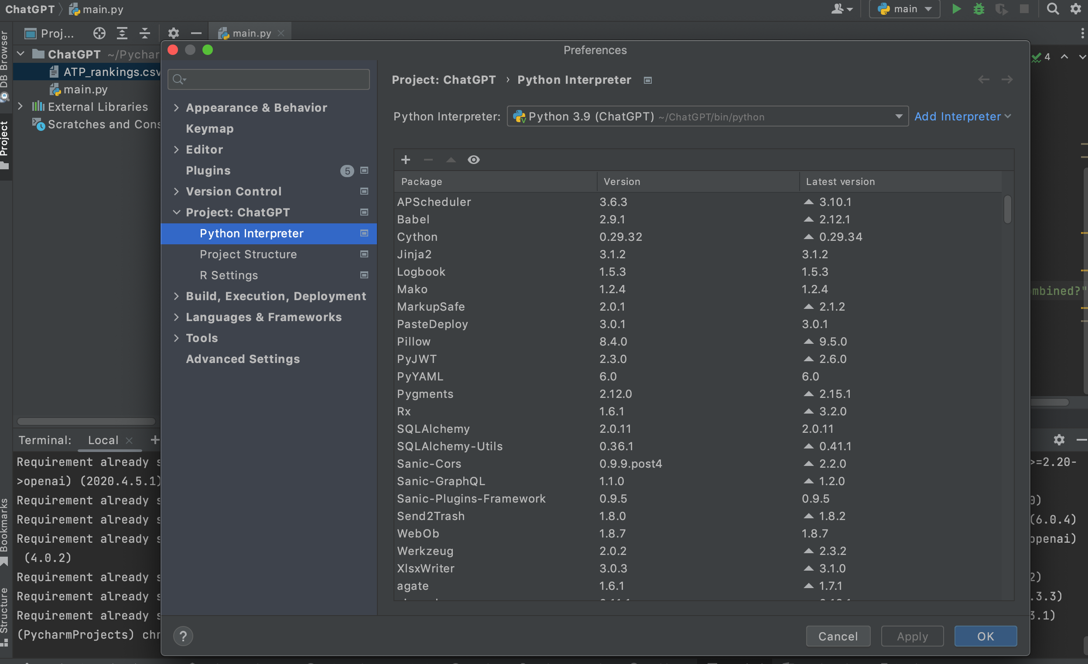Image resolution: width=1088 pixels, height=664 pixels.
Task: Expand Appearance & Behavior settings
Action: [x=176, y=108]
